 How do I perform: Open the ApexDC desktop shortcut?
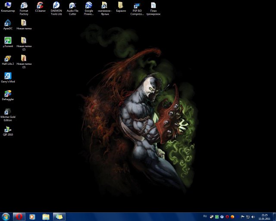click(8, 23)
